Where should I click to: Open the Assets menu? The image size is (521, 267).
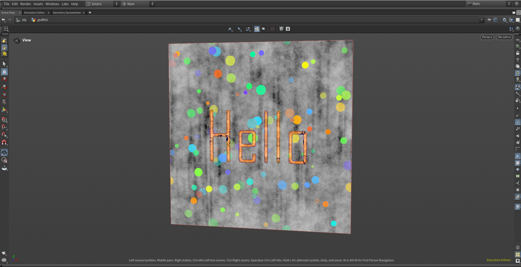click(38, 4)
